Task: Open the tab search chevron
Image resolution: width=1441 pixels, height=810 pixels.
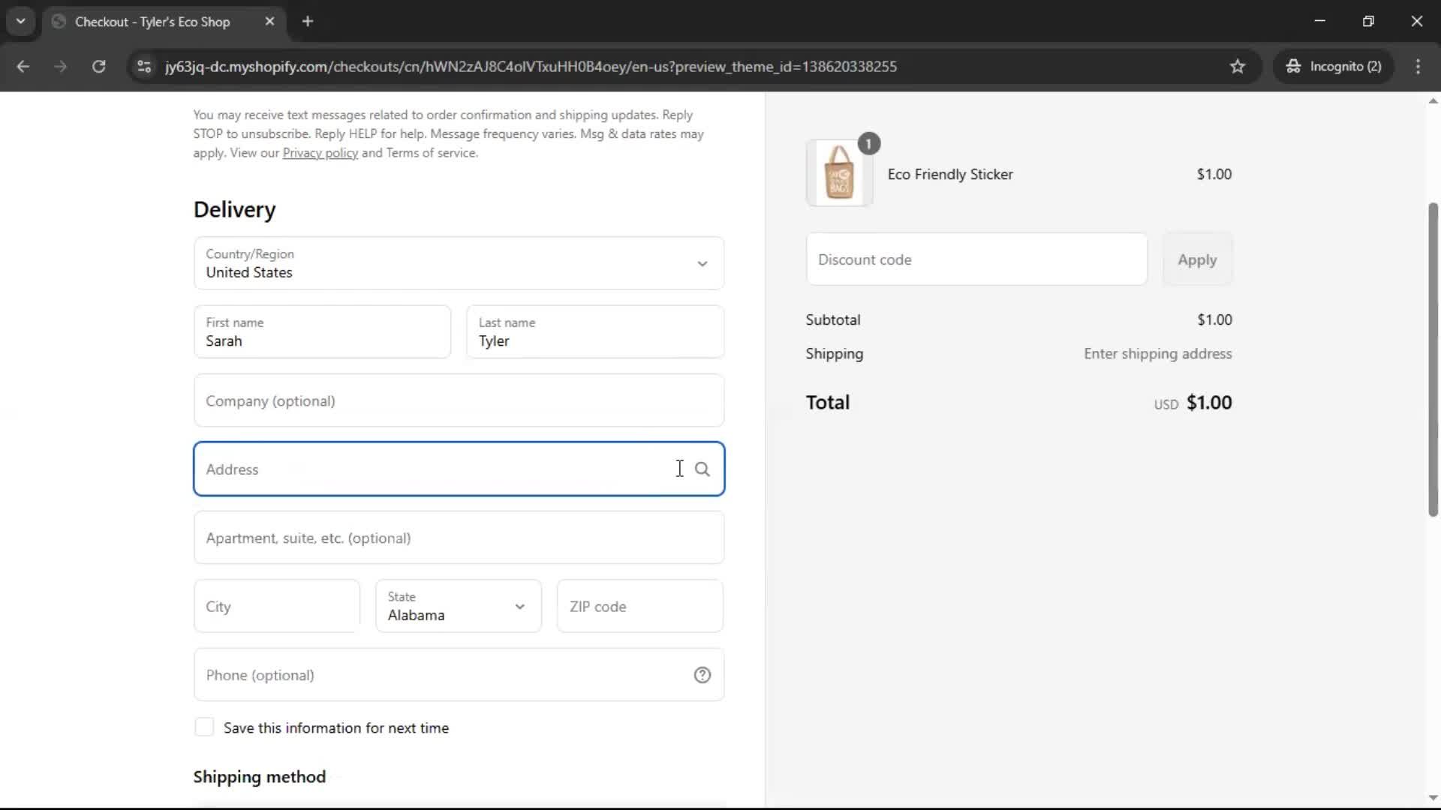Action: pos(21,21)
